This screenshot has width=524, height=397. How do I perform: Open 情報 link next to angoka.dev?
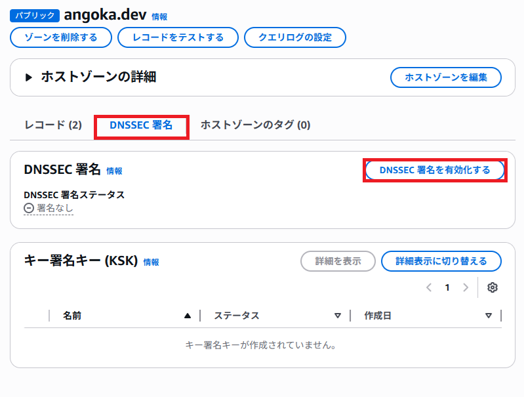pos(159,17)
